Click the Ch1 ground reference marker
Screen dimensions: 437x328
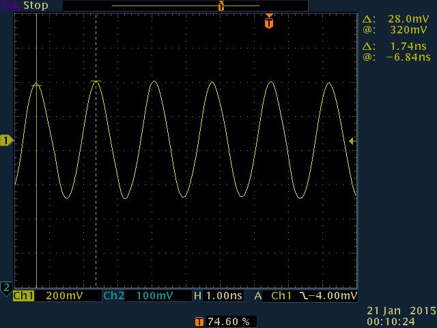point(6,140)
